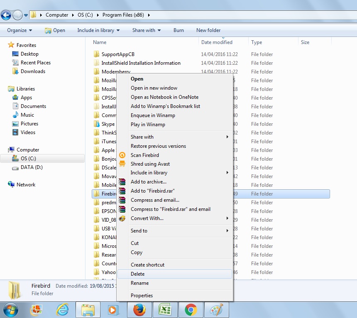Click the Convert With icon
357x318 pixels.
pos(122,218)
